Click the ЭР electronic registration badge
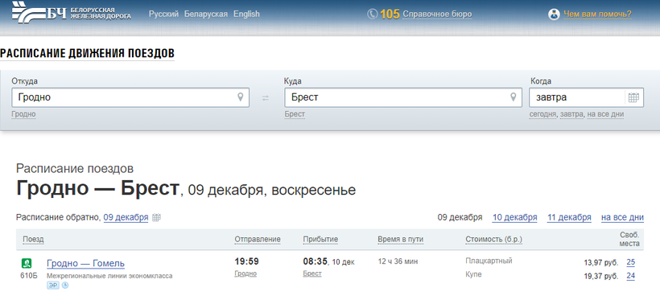 pyautogui.click(x=53, y=286)
